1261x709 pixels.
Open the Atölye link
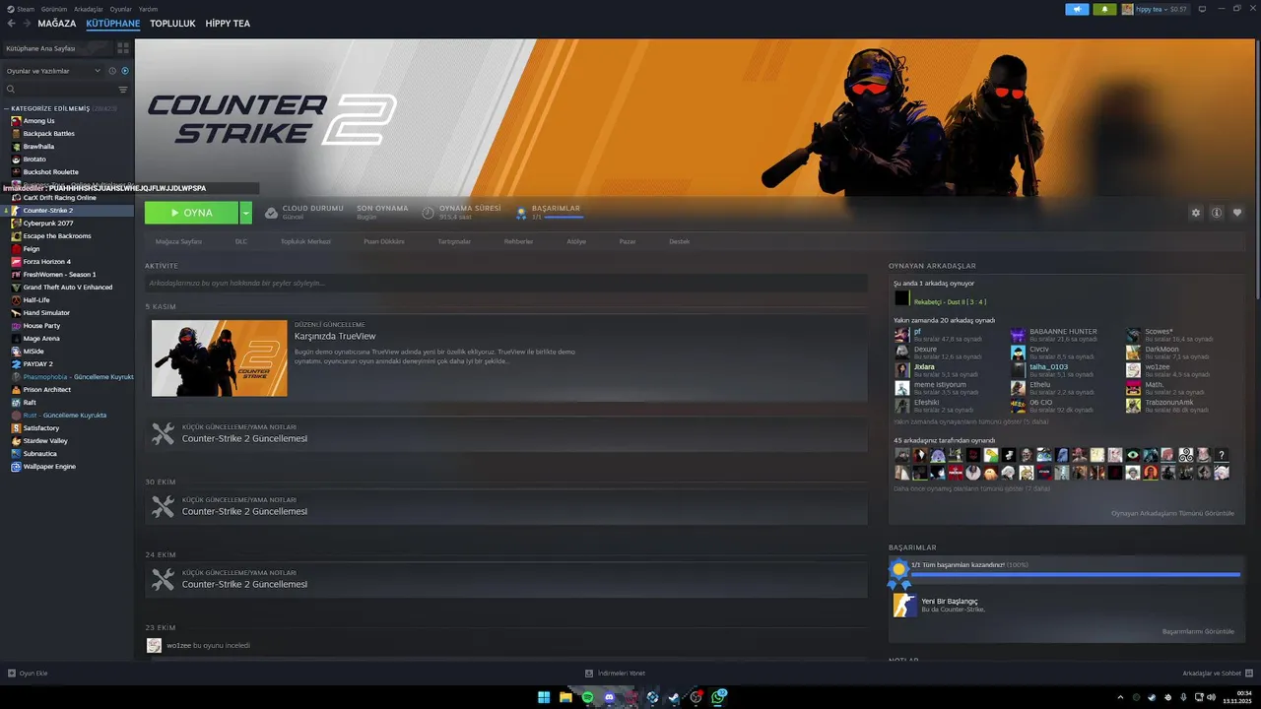[576, 241]
